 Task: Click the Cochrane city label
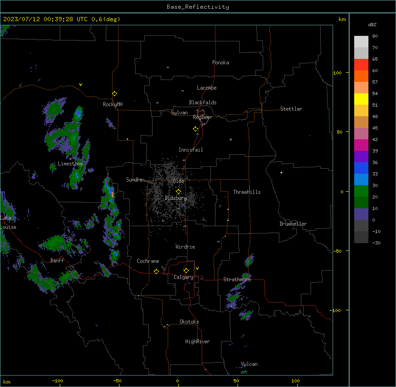pos(148,261)
